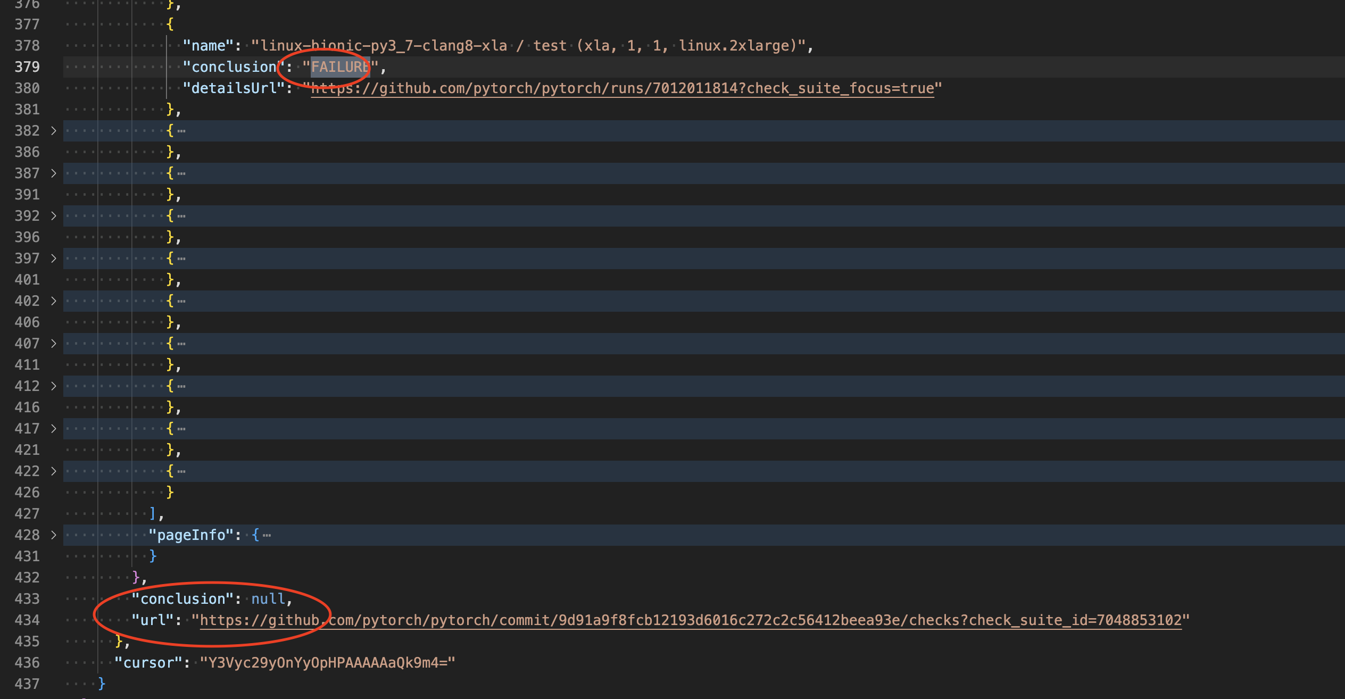Unfold the collapsed block at line 422
1345x699 pixels.
coord(53,471)
